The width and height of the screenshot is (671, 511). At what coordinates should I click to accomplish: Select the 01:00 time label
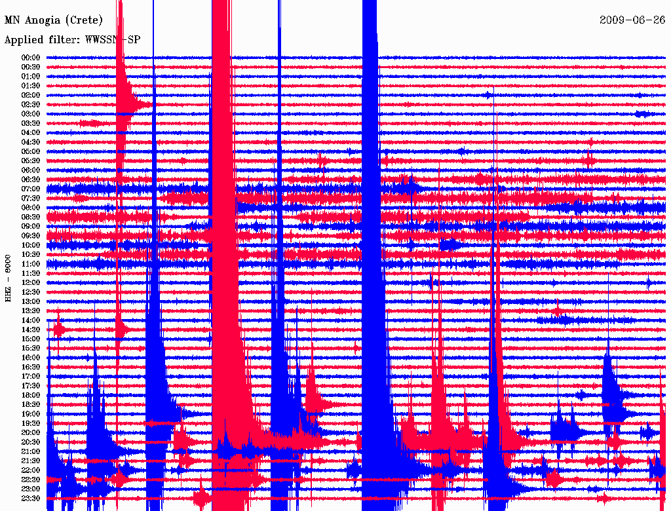pos(31,76)
